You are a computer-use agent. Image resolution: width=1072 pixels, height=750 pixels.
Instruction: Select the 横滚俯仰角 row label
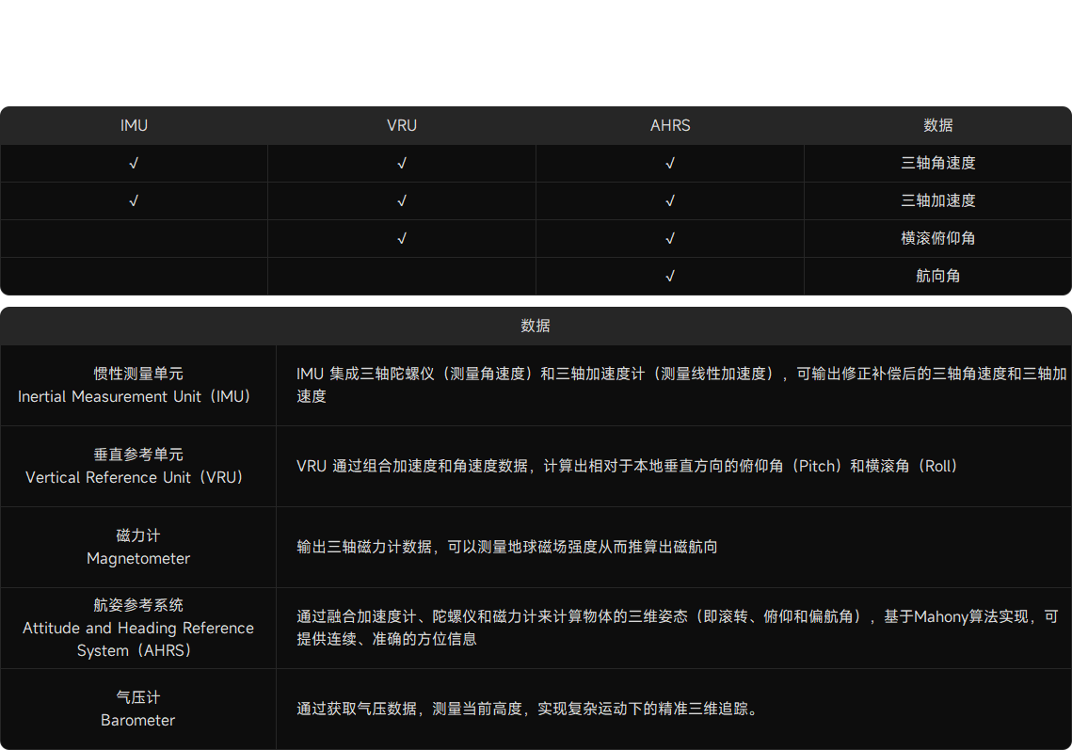pyautogui.click(x=937, y=238)
